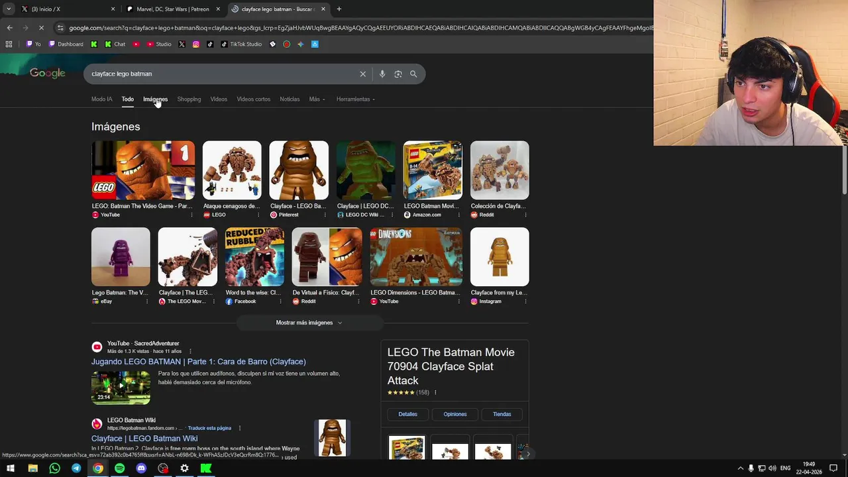Select the 'Vídeos' search tab
The width and height of the screenshot is (848, 477).
click(x=219, y=99)
